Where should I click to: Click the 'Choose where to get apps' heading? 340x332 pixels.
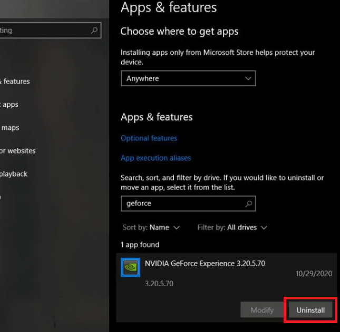tap(179, 32)
